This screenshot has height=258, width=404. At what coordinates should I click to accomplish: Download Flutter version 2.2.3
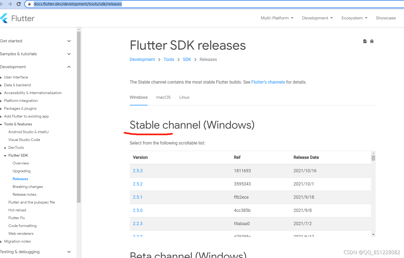coord(138,224)
